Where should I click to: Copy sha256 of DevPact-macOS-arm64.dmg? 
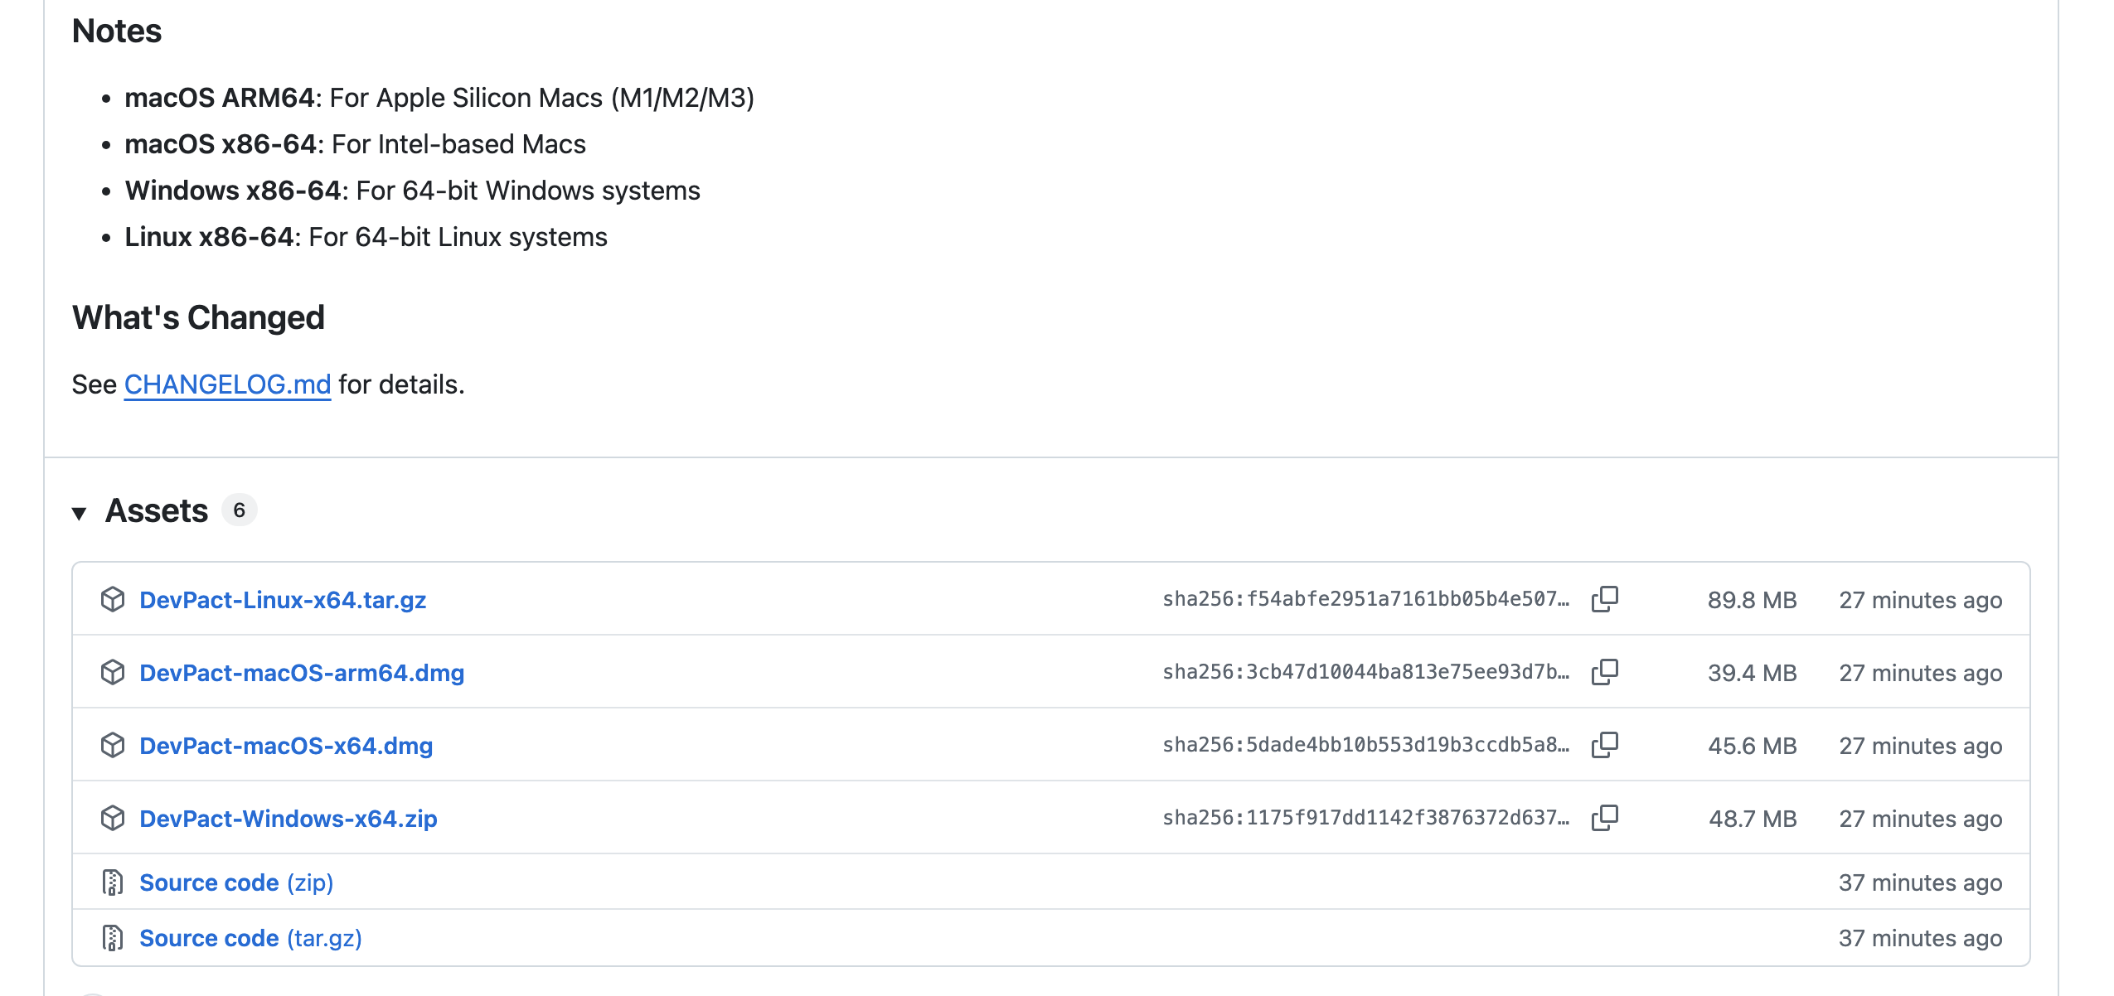tap(1605, 672)
